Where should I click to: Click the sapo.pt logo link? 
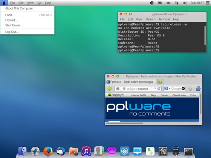coord(116,95)
